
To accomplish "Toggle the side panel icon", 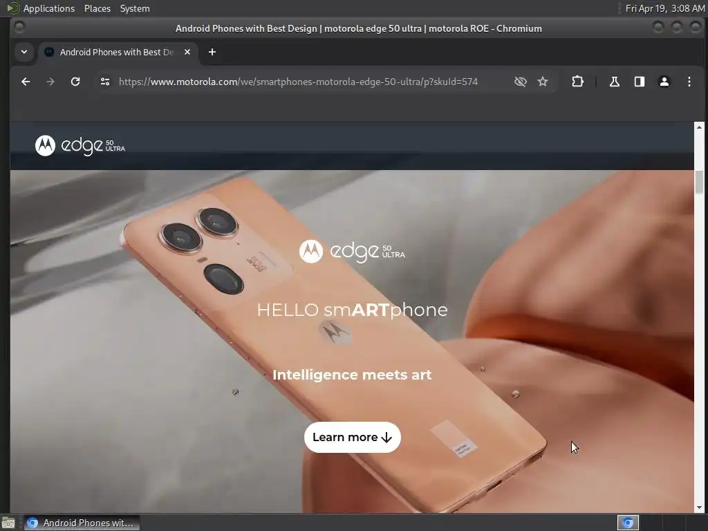I will coord(640,82).
